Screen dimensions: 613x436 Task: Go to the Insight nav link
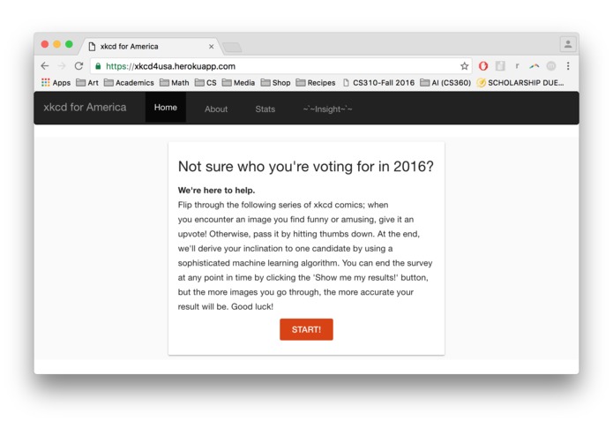point(327,109)
